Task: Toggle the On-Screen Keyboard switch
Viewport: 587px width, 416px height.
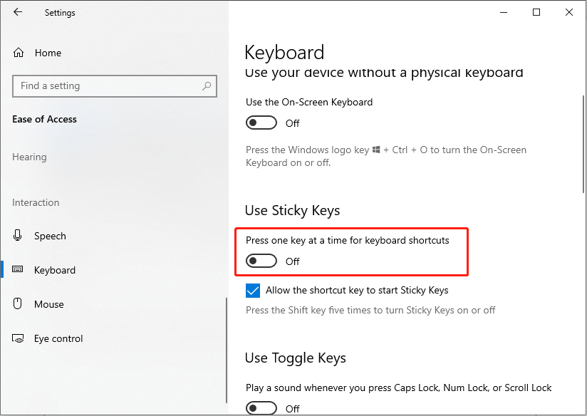Action: [x=261, y=123]
